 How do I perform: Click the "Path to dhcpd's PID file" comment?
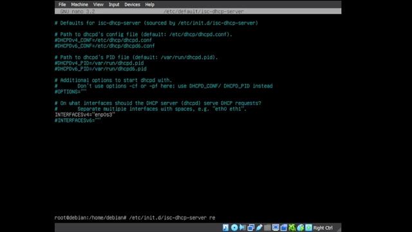tap(136, 57)
